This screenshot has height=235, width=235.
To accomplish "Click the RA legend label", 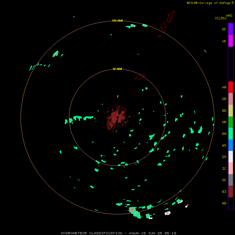I will coord(224,134).
